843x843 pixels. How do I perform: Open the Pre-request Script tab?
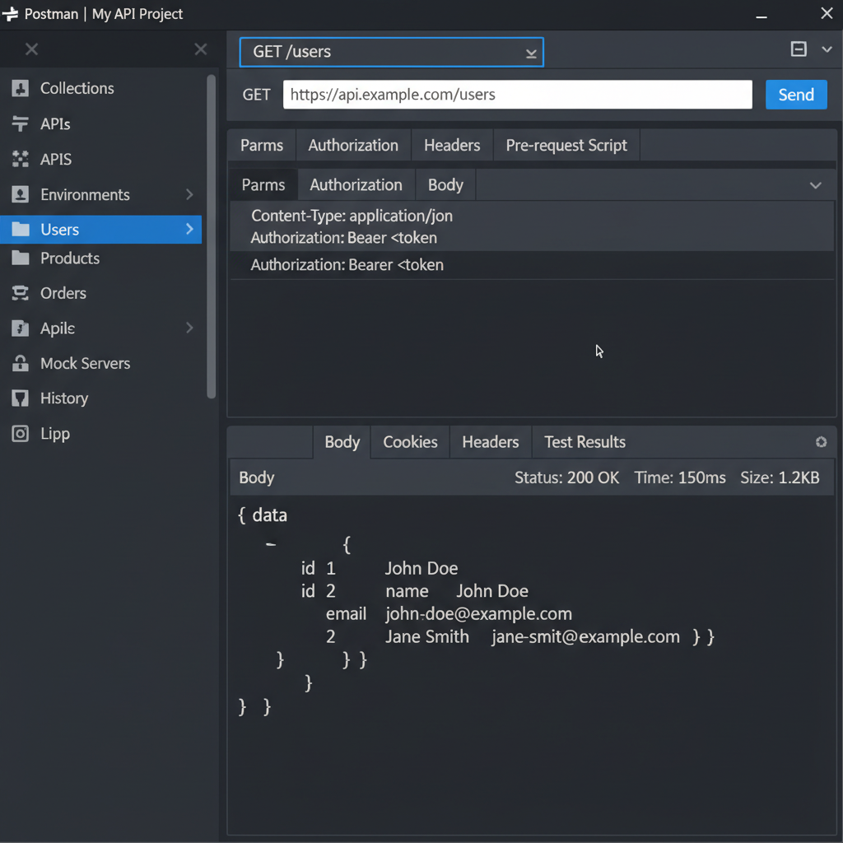pos(566,145)
